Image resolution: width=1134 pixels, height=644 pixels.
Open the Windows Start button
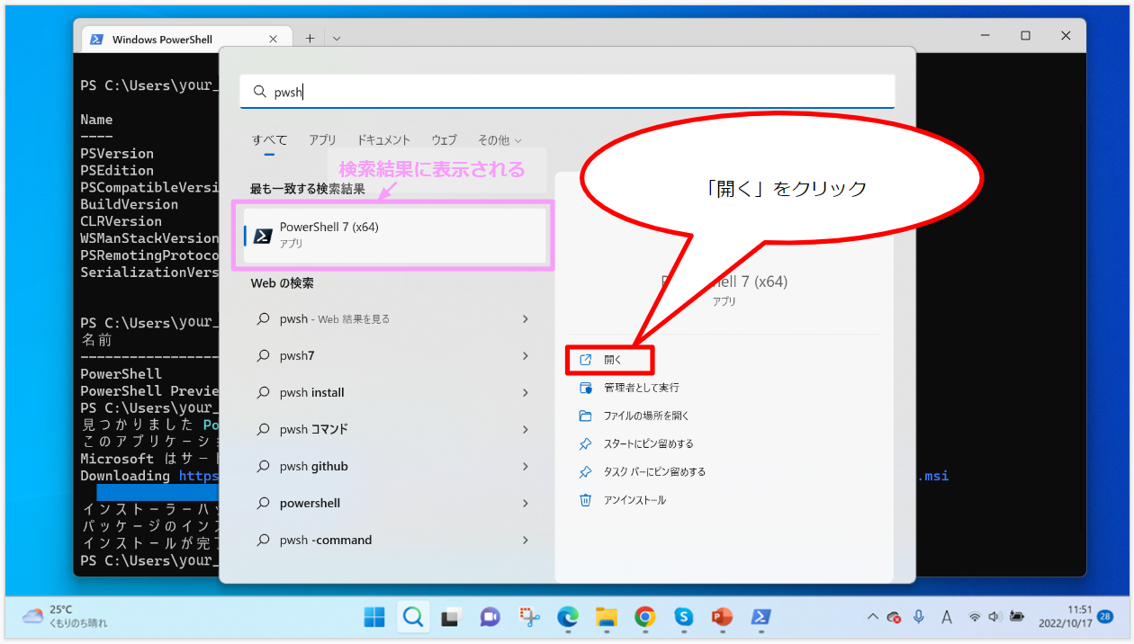pos(374,617)
